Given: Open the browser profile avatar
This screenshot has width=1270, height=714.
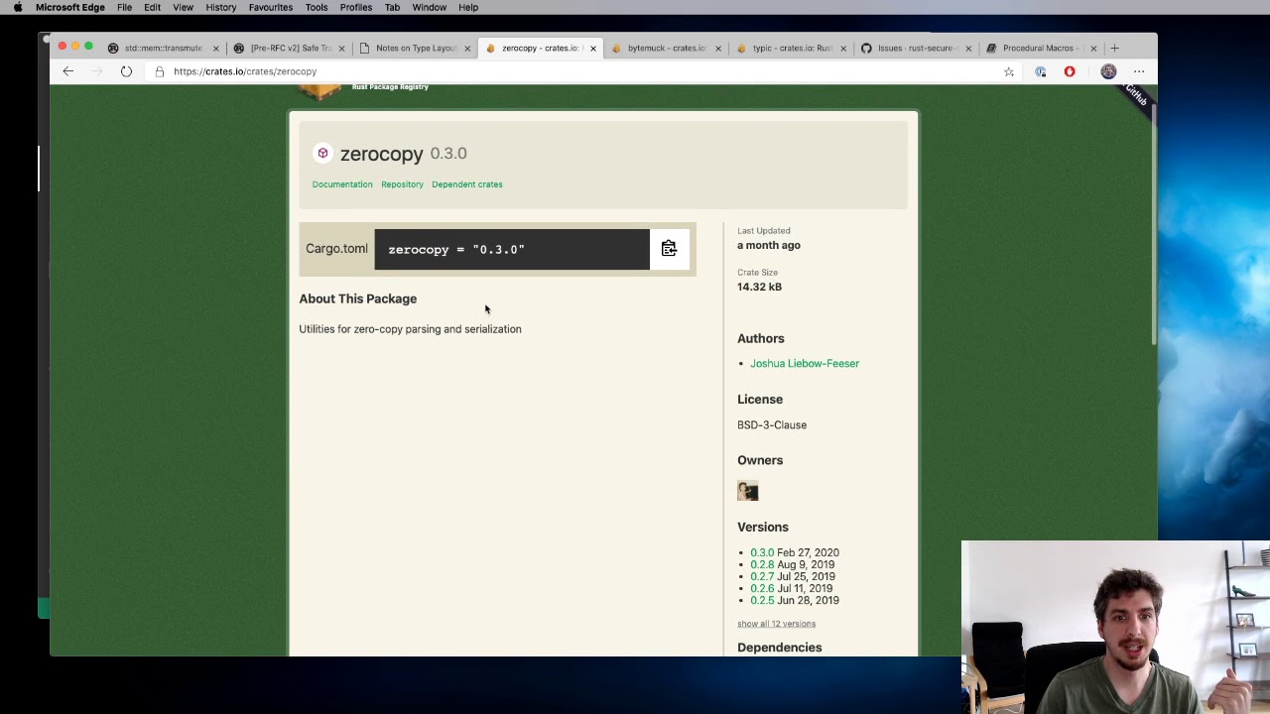Looking at the screenshot, I should (x=1108, y=71).
